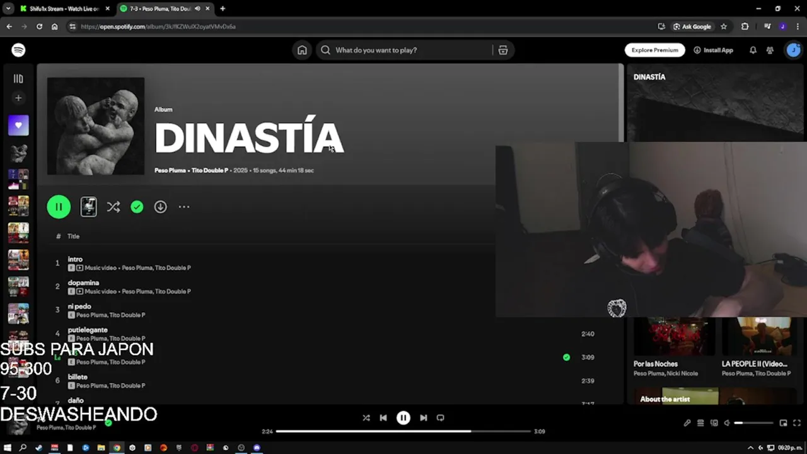Go back in browser
The width and height of the screenshot is (807, 454).
9,26
